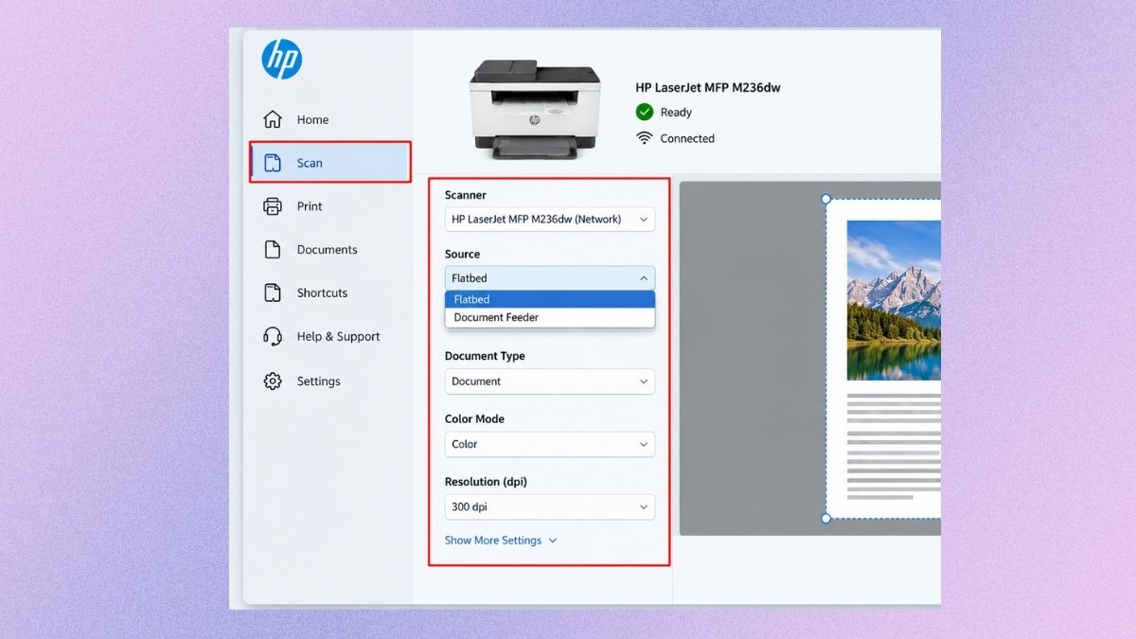Click the Resolution (dpi) label
Image resolution: width=1136 pixels, height=639 pixels.
point(486,482)
